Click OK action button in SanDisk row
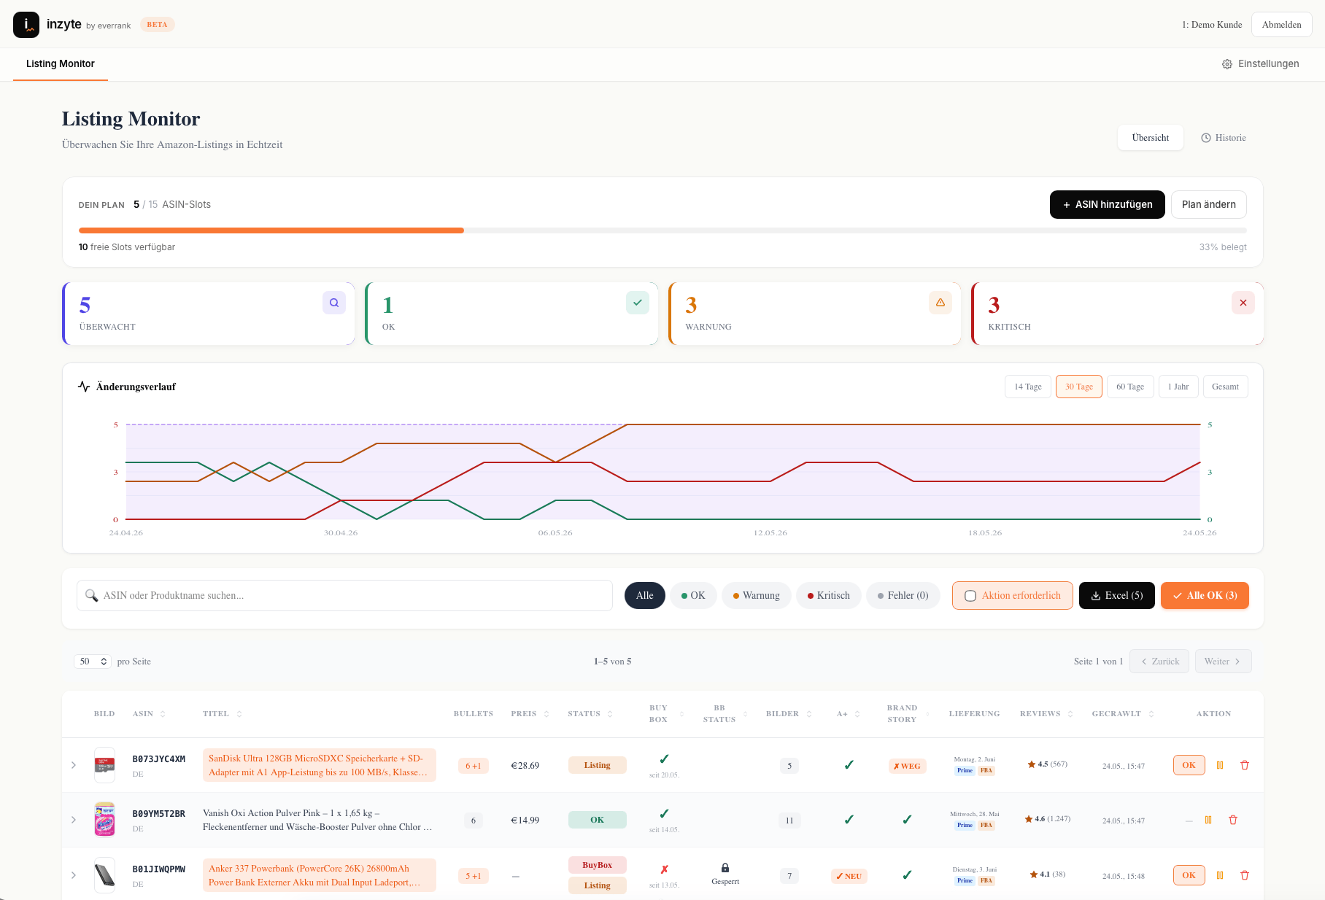Screen dimensions: 1325x900 (x=1189, y=765)
